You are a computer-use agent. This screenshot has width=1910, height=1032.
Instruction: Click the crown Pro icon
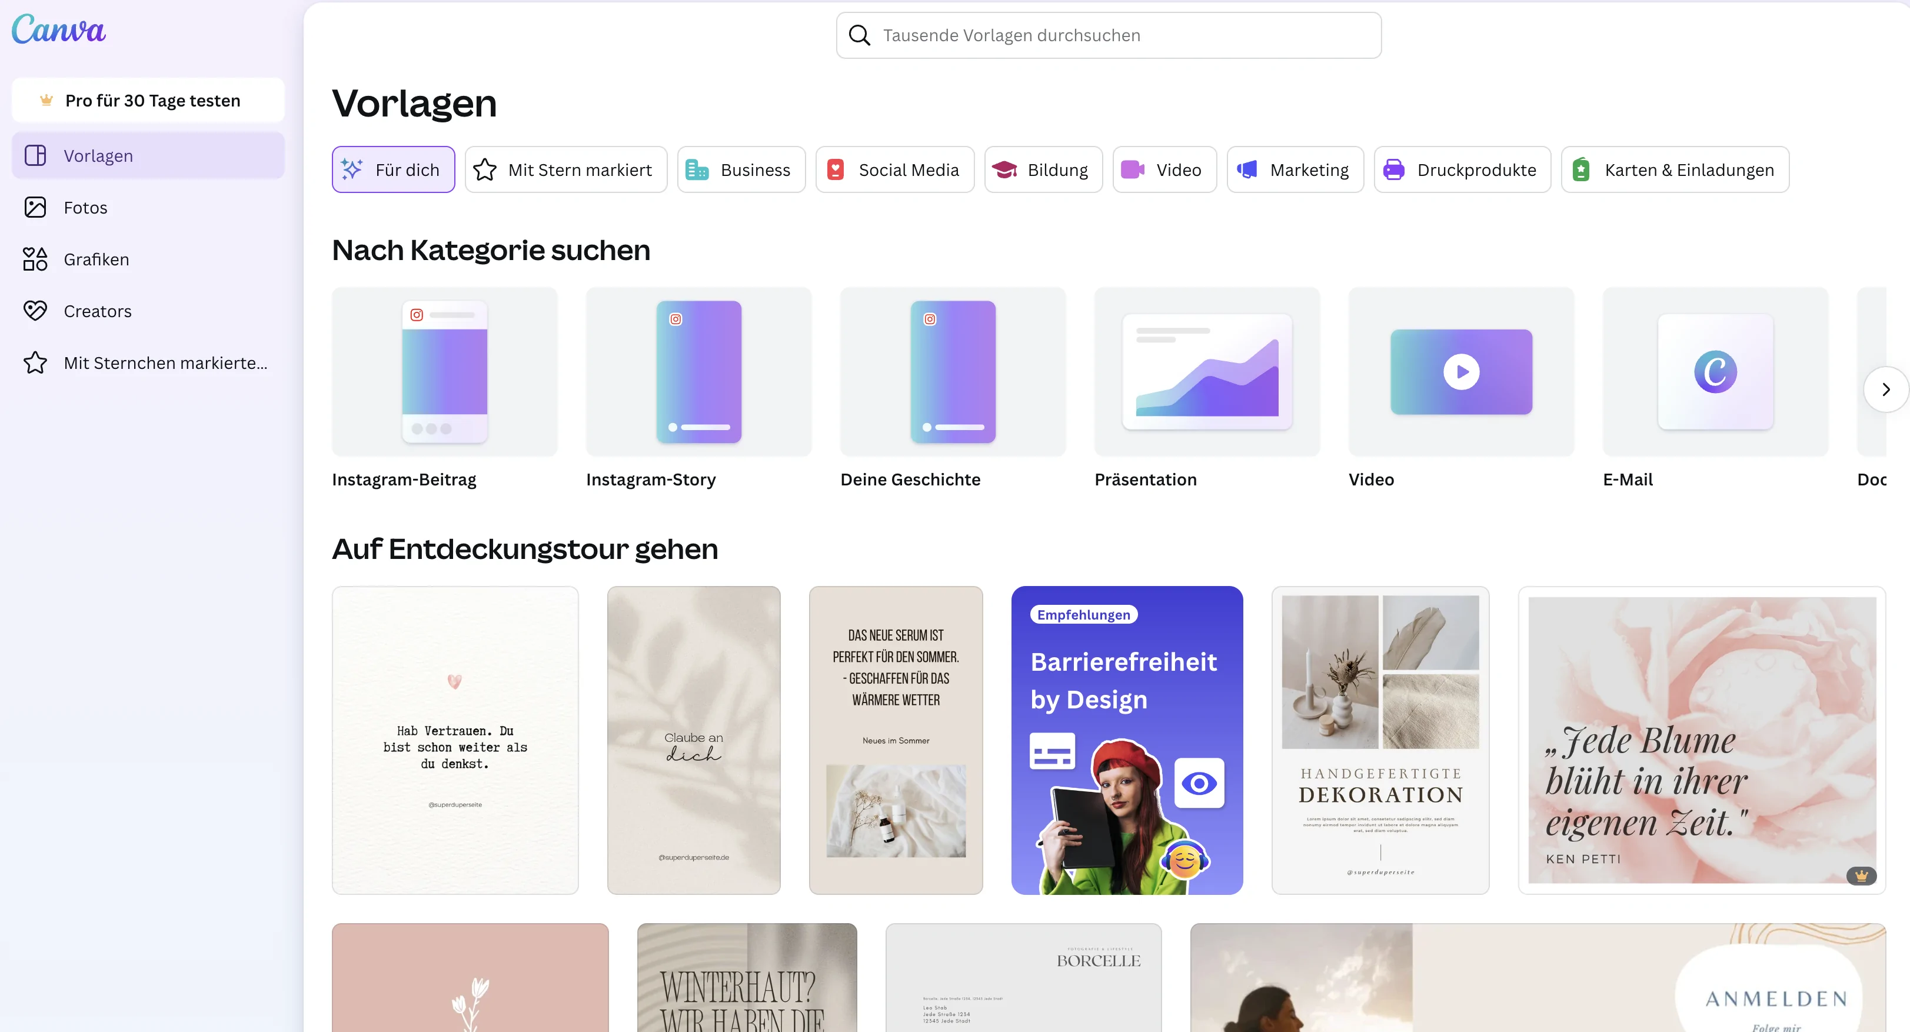[46, 100]
